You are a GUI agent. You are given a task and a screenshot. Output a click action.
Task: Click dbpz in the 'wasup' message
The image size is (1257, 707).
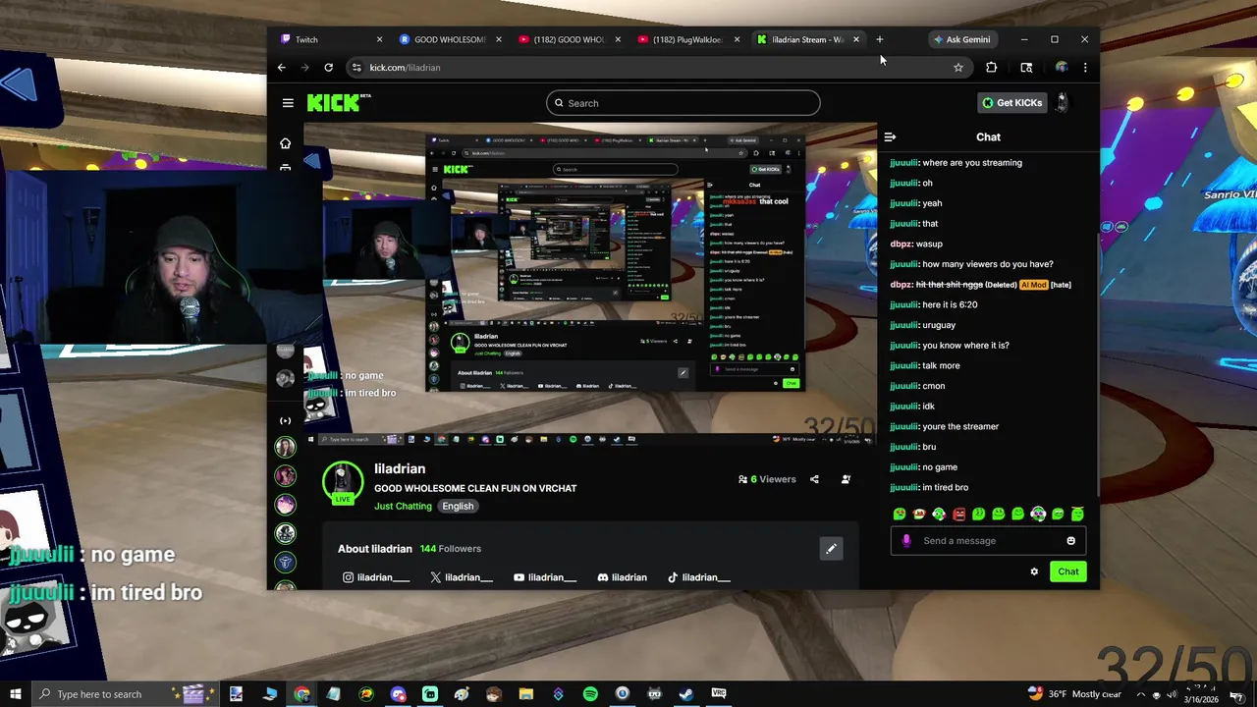(x=901, y=245)
